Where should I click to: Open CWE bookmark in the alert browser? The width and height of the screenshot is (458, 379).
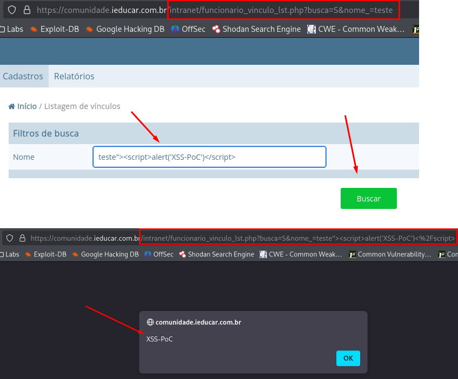301,254
